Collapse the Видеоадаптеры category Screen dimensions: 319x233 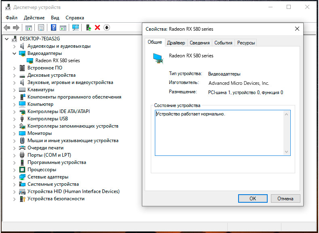tap(15, 53)
